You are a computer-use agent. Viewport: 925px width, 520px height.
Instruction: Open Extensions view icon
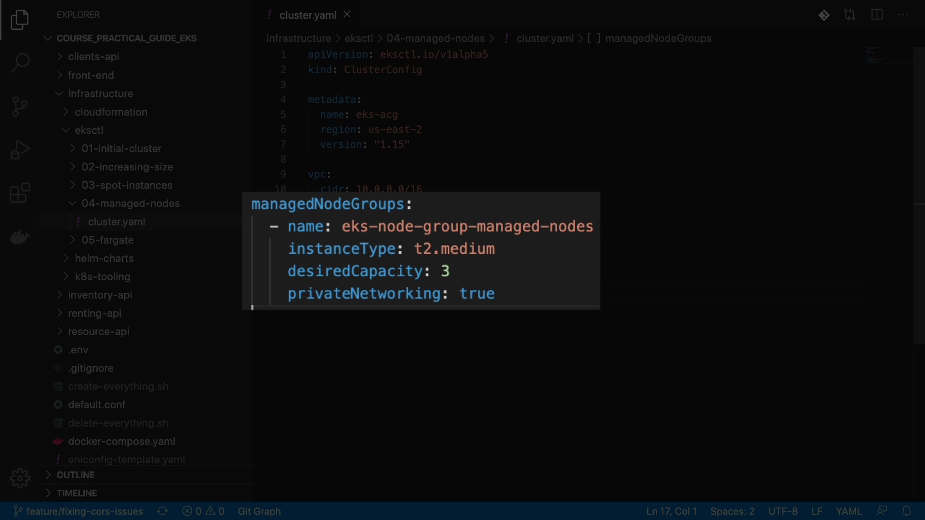[x=20, y=193]
